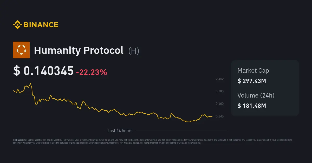Click the horizontal line left of Last 24 hours
Image resolution: width=312 pixels, height=163 pixels.
[x=58, y=131]
